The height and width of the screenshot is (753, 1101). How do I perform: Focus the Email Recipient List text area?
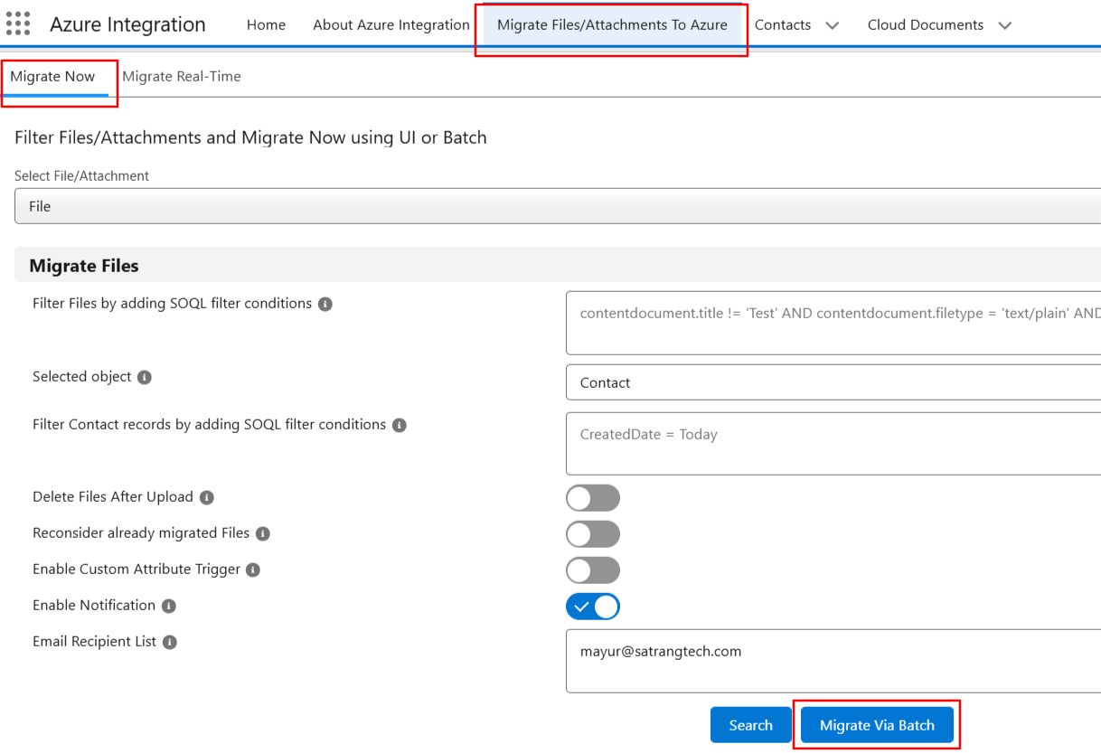833,661
